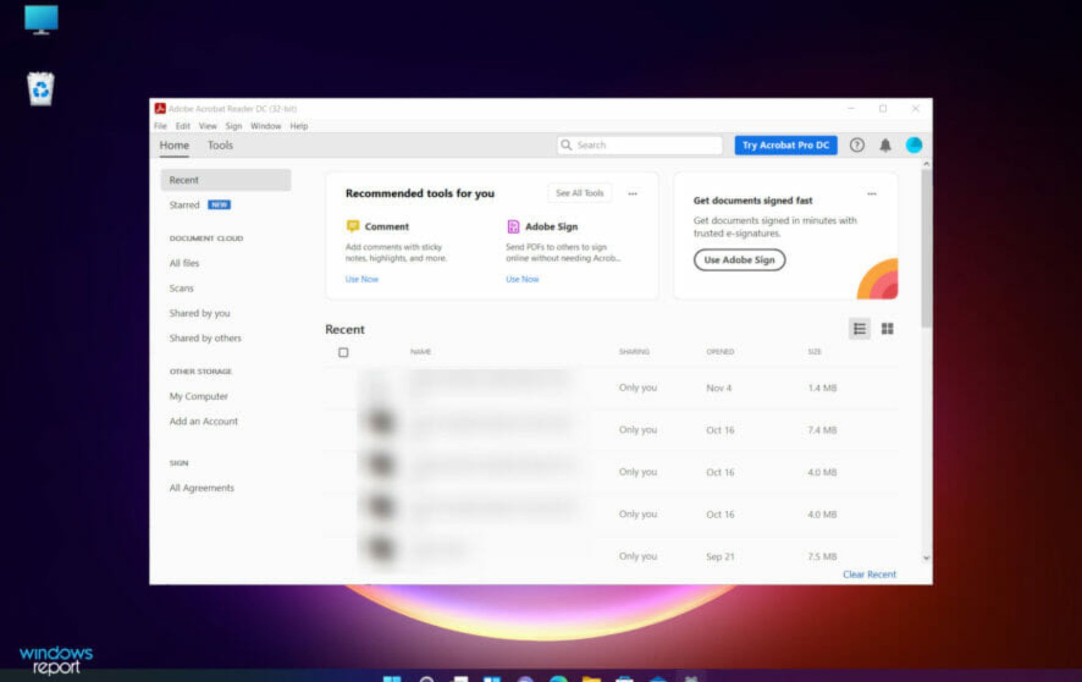Switch to the Tools tab
Viewport: 1082px width, 682px height.
220,145
